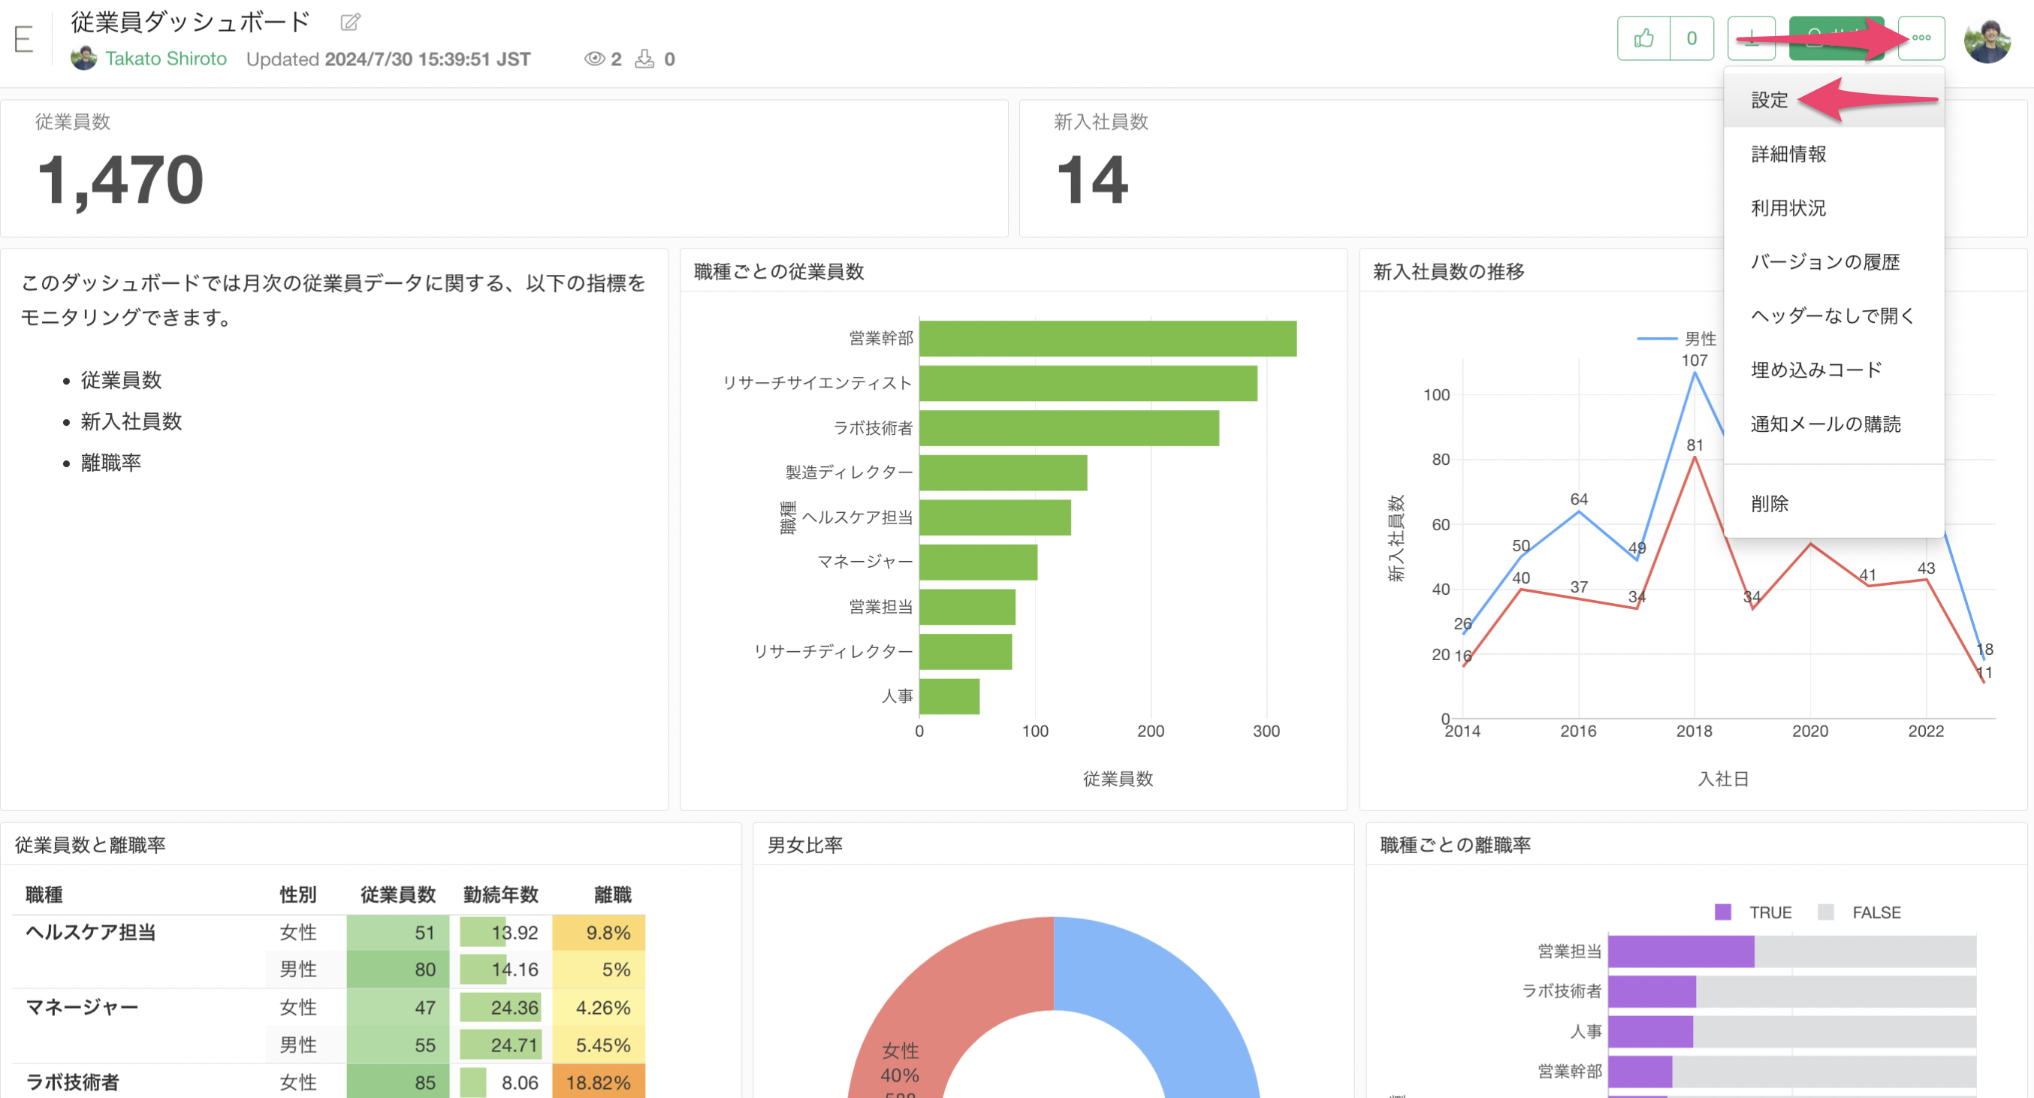Click the ラボ技術者 bar in 職種ごとの従業員数
This screenshot has width=2034, height=1098.
pyautogui.click(x=1069, y=428)
